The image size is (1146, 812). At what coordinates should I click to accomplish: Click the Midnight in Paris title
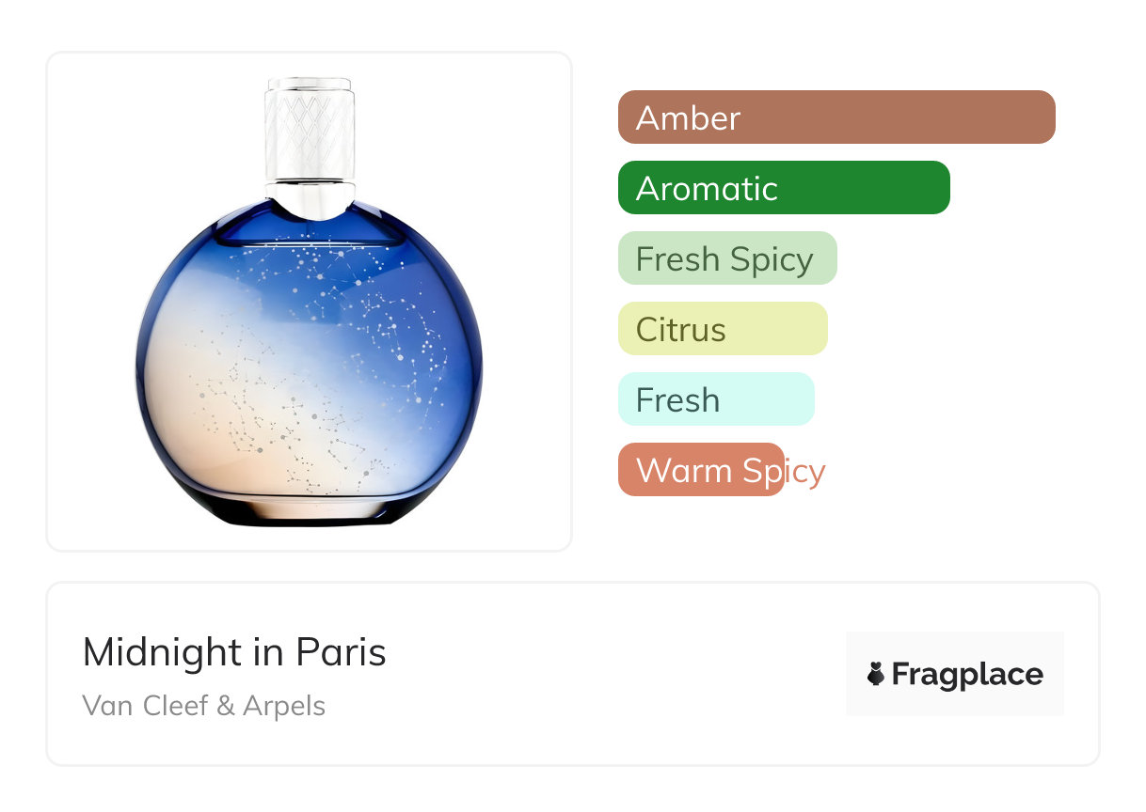pos(234,652)
